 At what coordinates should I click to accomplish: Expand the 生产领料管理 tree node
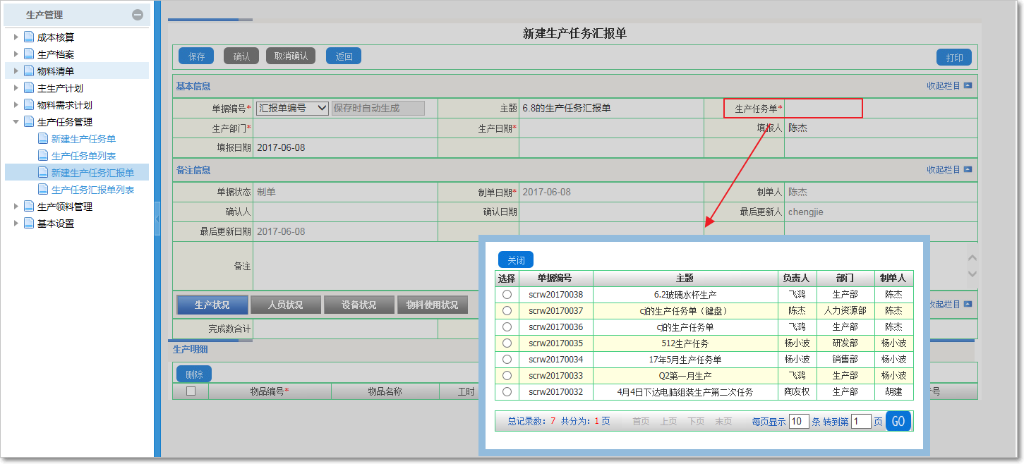(x=16, y=206)
